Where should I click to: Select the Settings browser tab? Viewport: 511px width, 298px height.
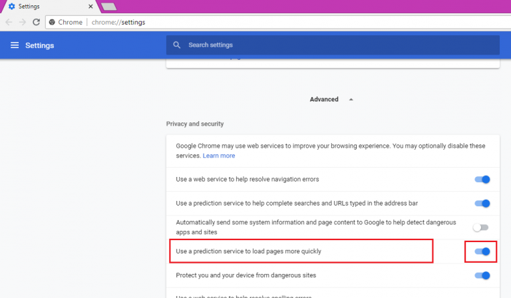[x=51, y=7]
